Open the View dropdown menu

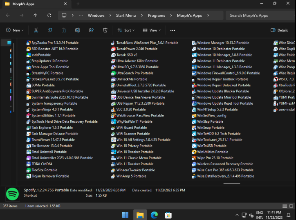[x=152, y=30]
